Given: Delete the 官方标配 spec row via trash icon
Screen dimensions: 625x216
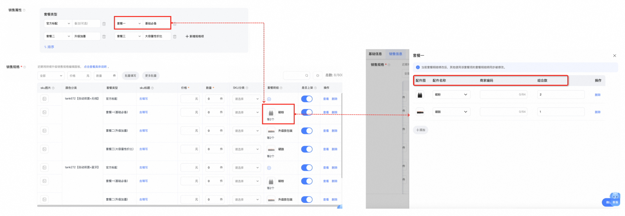Looking at the screenshot, I should [x=104, y=24].
